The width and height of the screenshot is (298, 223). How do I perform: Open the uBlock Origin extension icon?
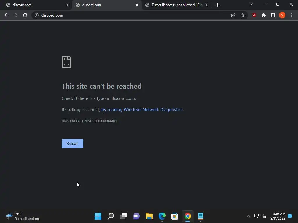point(254,15)
